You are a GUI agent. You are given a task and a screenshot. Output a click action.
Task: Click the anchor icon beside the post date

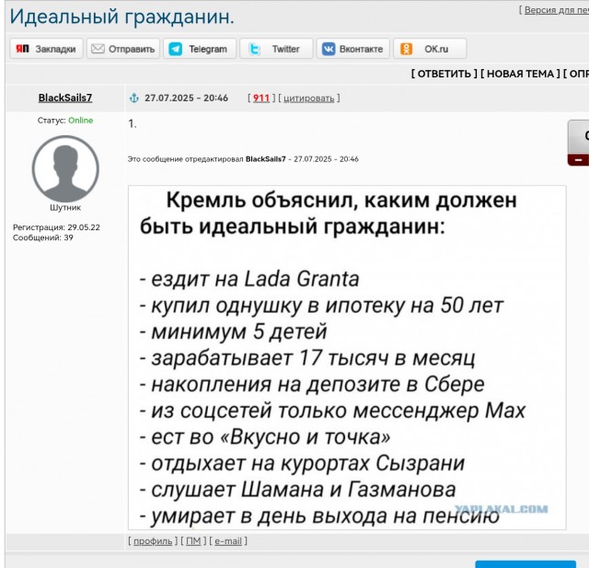(x=134, y=99)
